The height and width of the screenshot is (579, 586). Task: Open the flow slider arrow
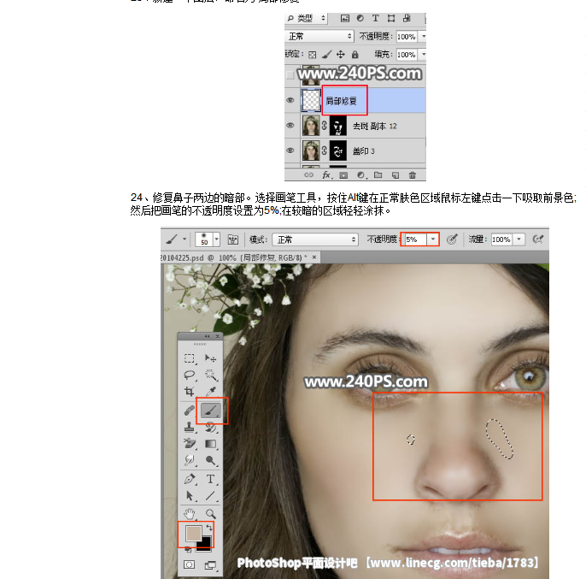pyautogui.click(x=519, y=239)
